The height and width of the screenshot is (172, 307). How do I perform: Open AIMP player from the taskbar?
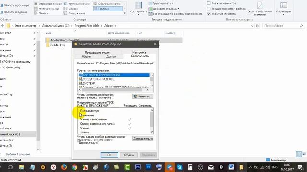pos(43,167)
